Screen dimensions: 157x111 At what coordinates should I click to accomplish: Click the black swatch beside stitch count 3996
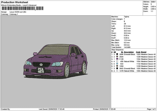coord(117,54)
